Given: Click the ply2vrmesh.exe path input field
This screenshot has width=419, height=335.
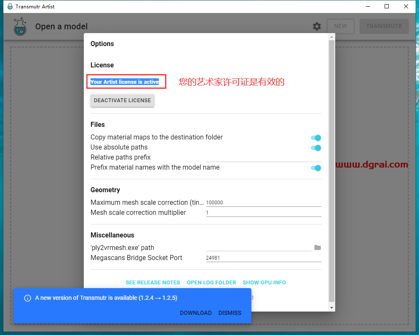Looking at the screenshot, I should click(259, 247).
